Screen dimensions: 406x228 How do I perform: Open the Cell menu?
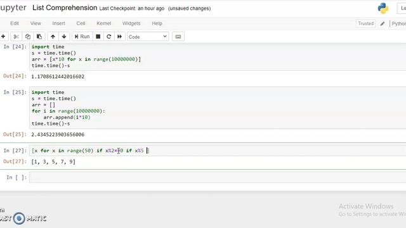click(x=81, y=23)
